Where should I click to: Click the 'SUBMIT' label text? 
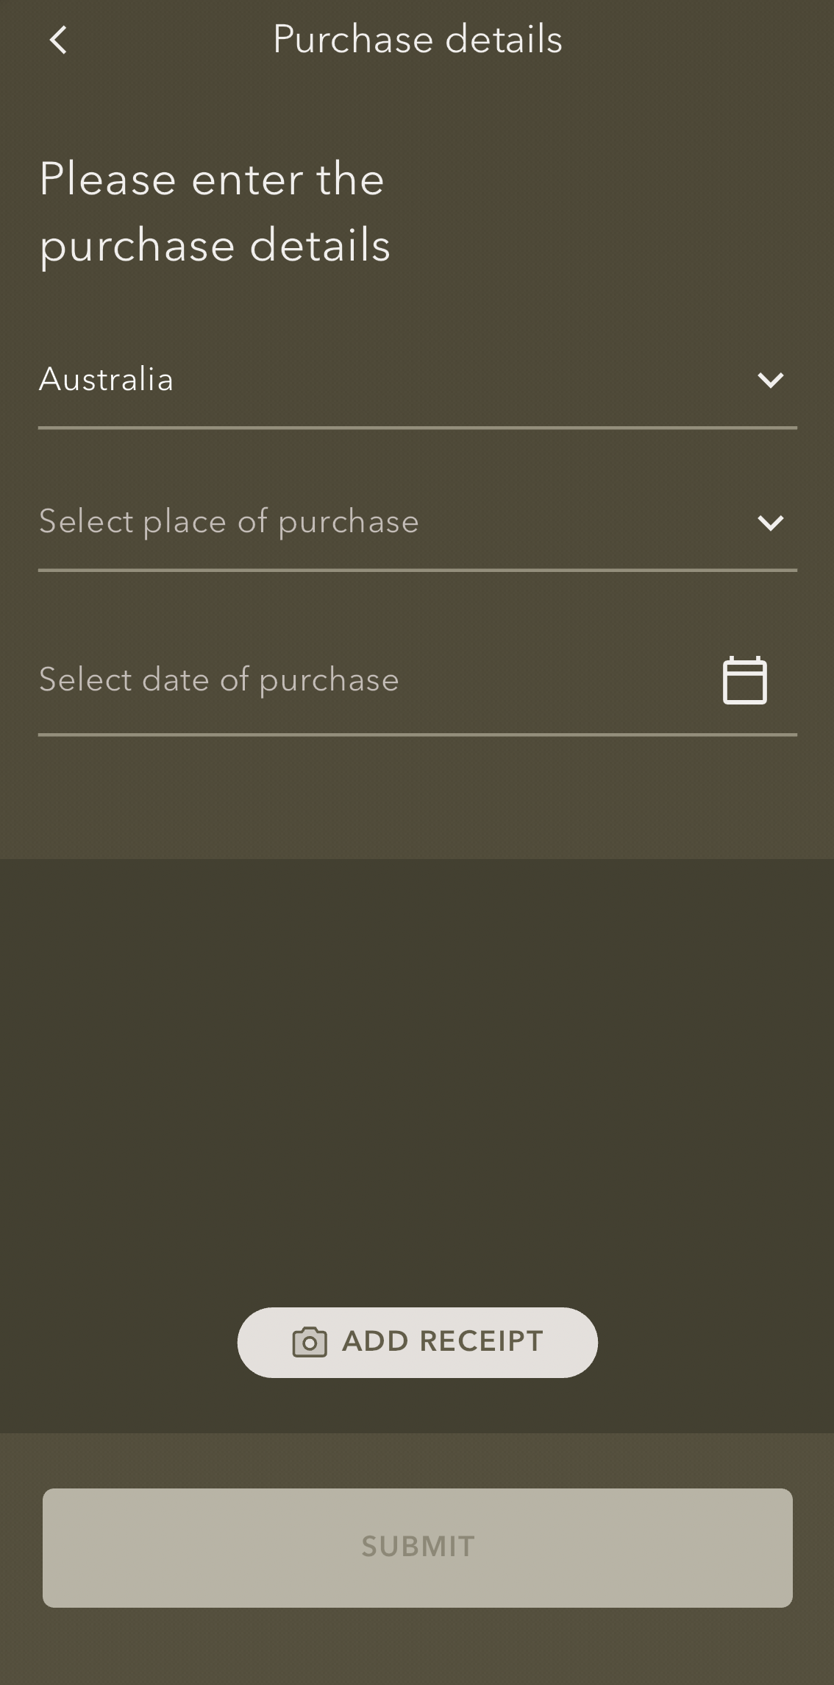418,1547
